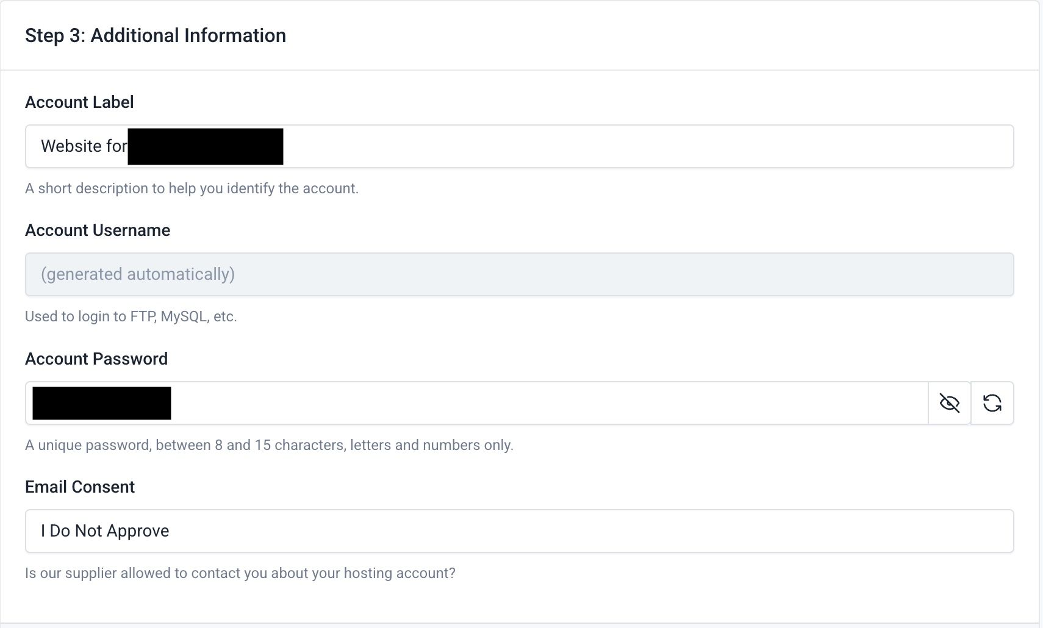Toggle password visibility with the crossed-eye icon
The width and height of the screenshot is (1043, 628).
click(x=949, y=403)
